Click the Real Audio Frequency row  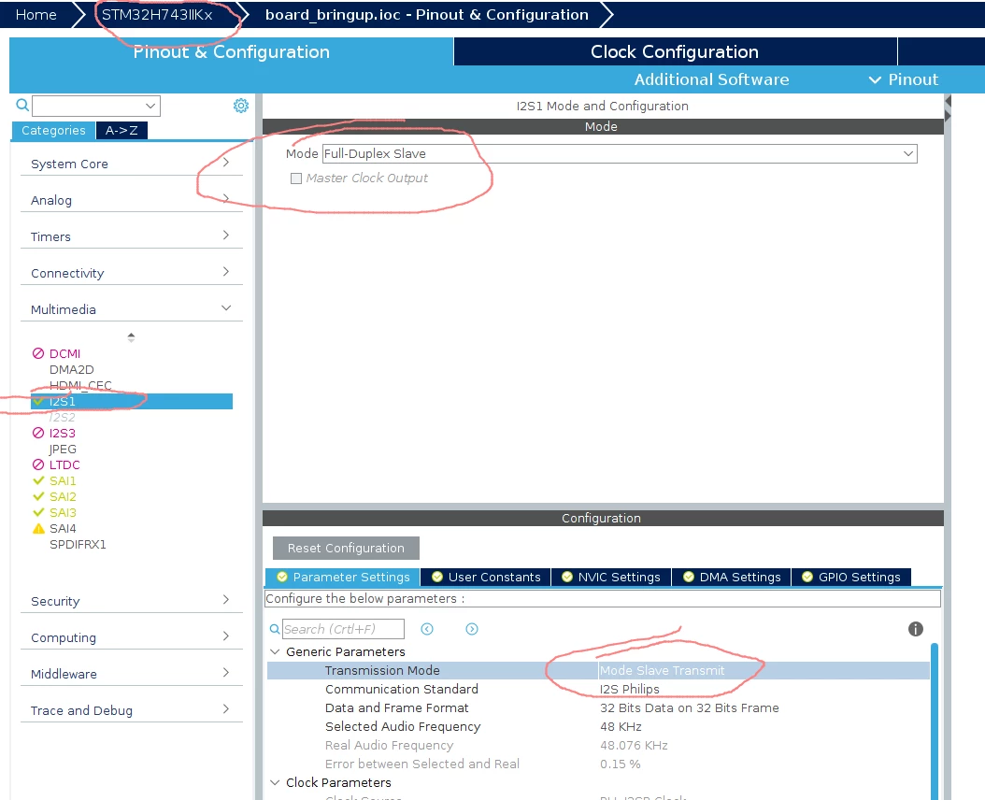(x=598, y=745)
